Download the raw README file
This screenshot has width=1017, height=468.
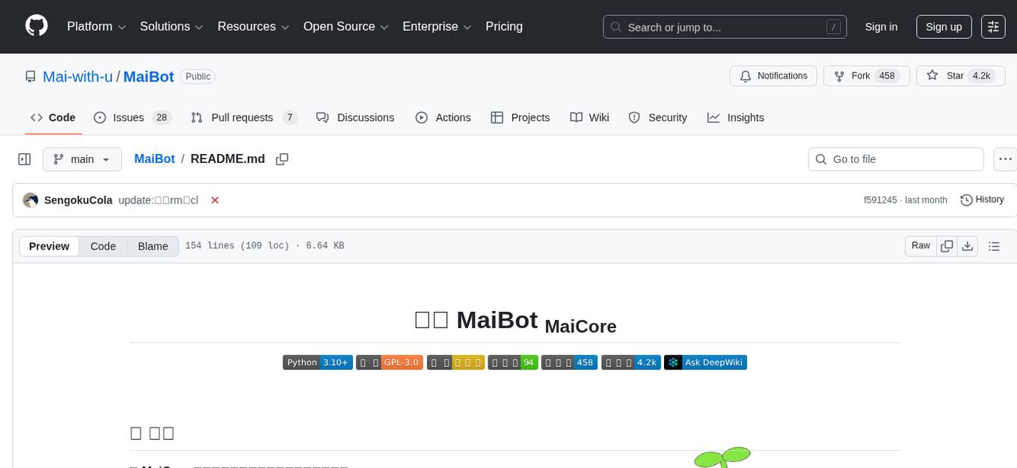tap(968, 245)
